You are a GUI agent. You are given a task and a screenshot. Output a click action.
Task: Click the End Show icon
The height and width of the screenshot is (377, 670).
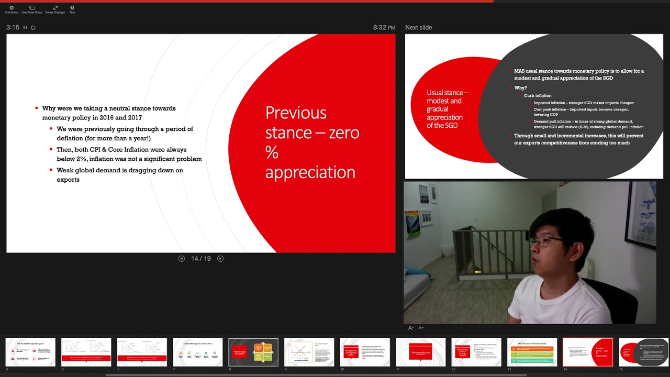click(12, 8)
